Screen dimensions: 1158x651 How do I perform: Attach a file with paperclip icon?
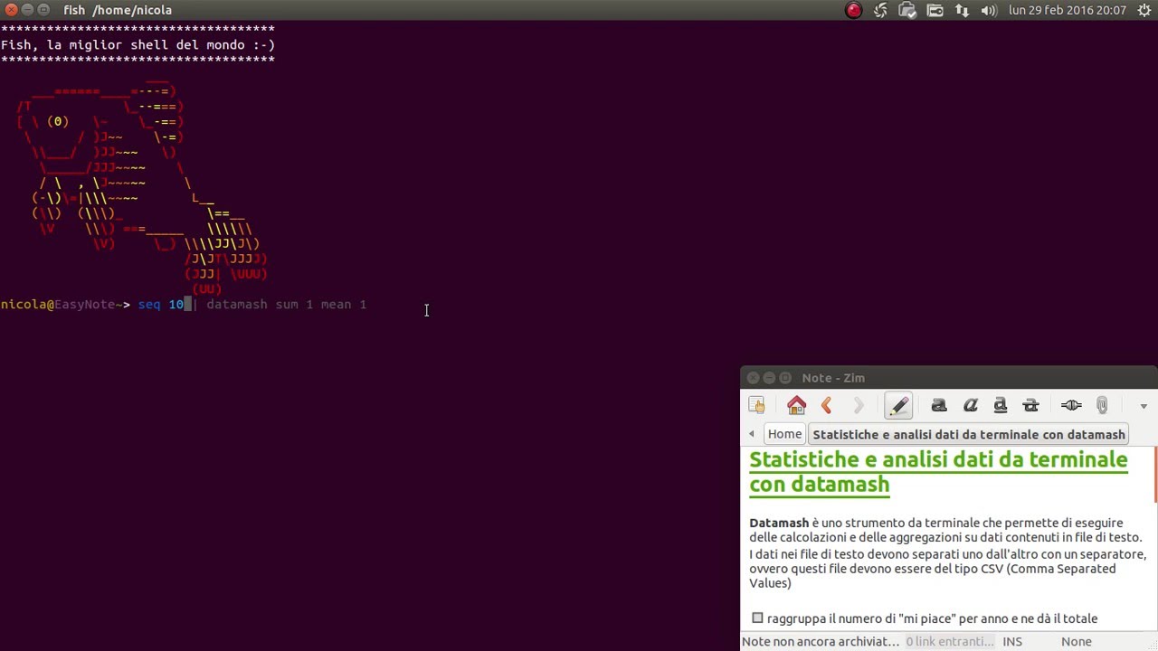point(1102,405)
